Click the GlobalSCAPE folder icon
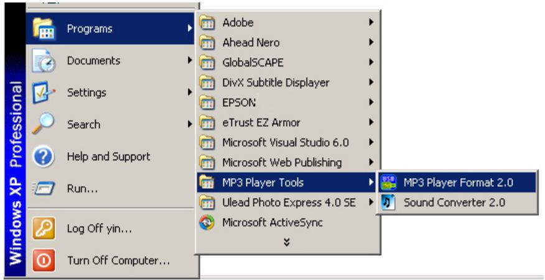 (x=207, y=63)
